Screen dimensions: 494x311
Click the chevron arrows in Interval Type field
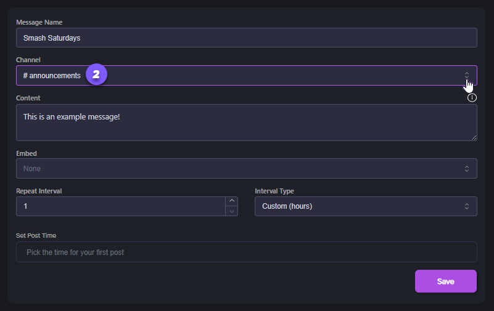(466, 206)
